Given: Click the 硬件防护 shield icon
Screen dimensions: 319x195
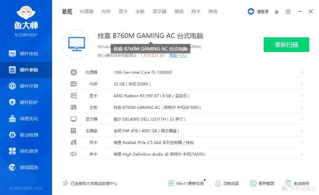Looking at the screenshot, I should tap(12, 102).
